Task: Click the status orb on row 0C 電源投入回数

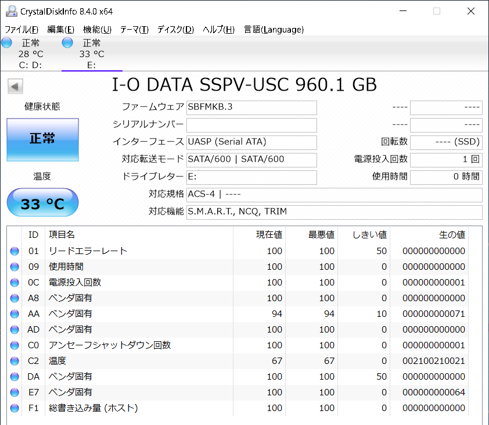Action: click(x=15, y=283)
